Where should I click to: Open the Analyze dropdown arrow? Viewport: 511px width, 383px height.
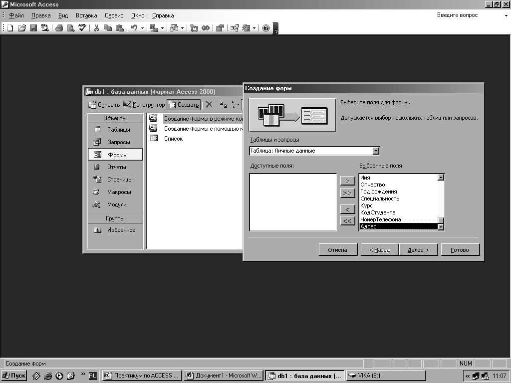(x=183, y=28)
